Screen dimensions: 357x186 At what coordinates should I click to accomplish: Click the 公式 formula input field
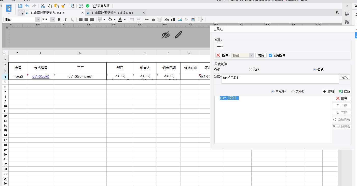point(280,79)
